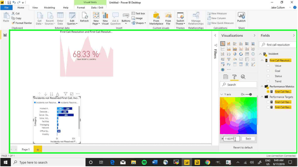
Task: Choose the map globe visualization
Action: point(253,54)
